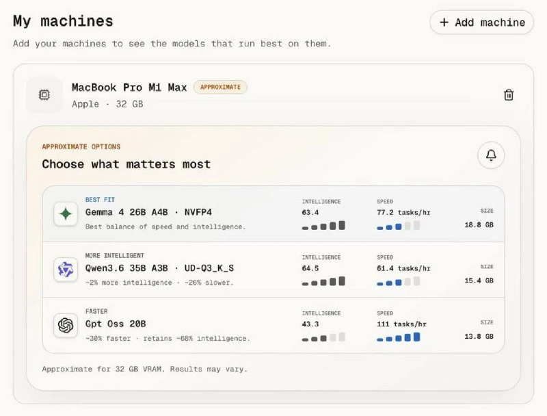This screenshot has height=416, width=547.
Task: Click the My machines heading
Action: [x=63, y=21]
